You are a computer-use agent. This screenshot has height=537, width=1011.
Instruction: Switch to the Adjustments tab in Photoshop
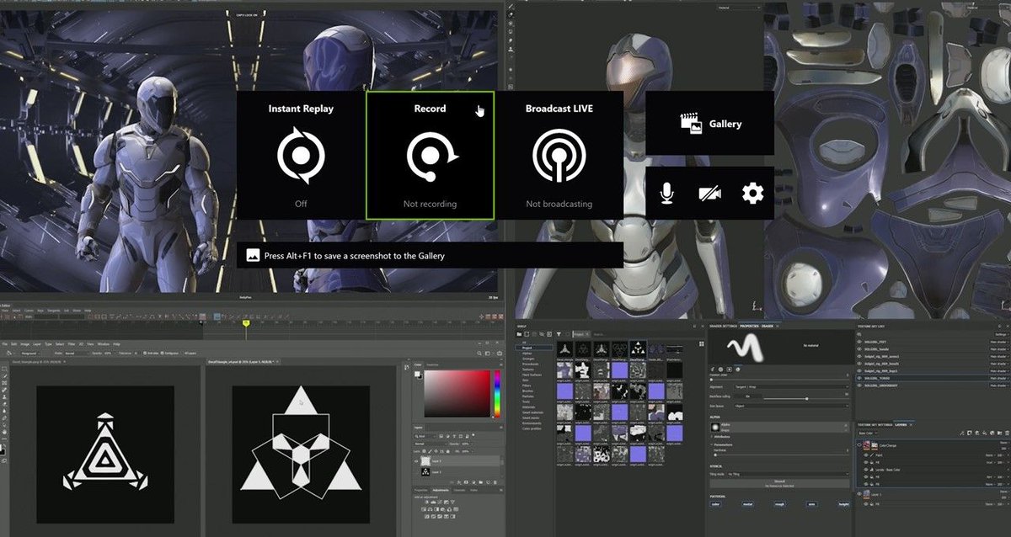tap(440, 489)
